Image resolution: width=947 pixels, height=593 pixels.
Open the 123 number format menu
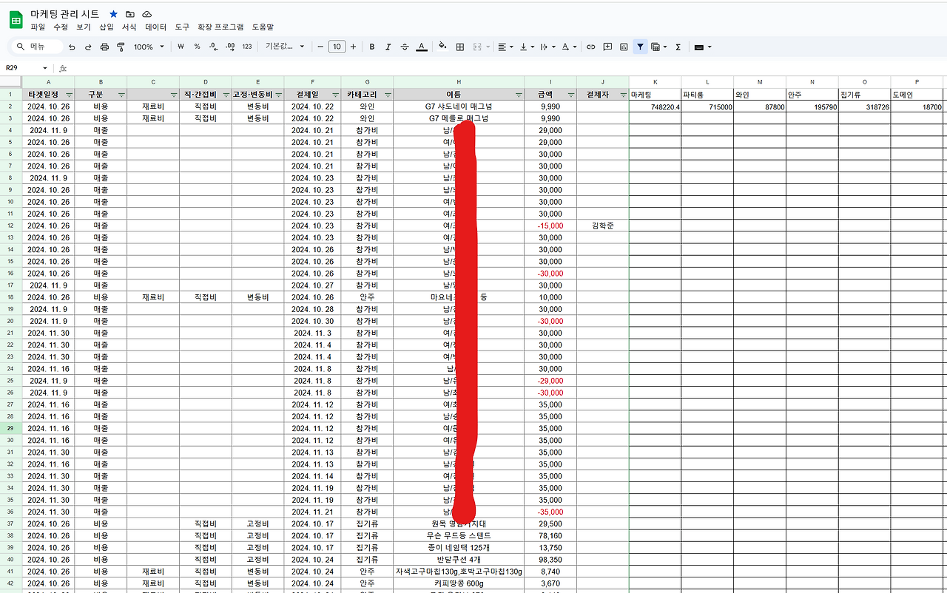pyautogui.click(x=247, y=47)
